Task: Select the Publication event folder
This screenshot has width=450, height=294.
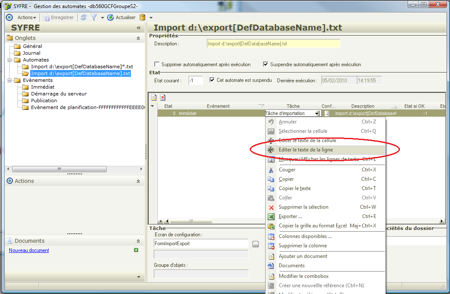Action: tap(44, 101)
